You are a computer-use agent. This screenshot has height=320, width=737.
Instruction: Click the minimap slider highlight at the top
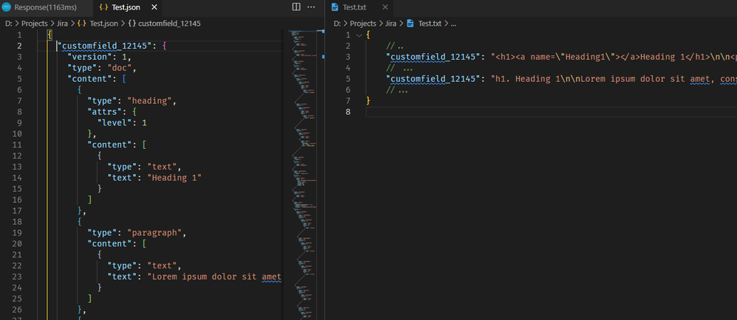pos(301,30)
